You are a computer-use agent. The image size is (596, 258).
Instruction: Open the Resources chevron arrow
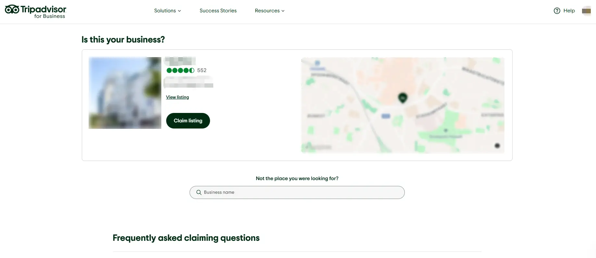click(x=283, y=11)
